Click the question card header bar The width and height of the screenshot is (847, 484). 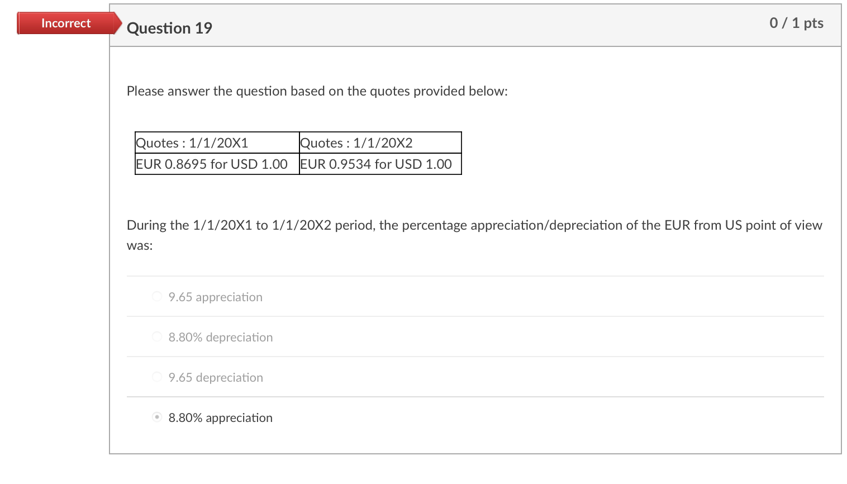(475, 25)
